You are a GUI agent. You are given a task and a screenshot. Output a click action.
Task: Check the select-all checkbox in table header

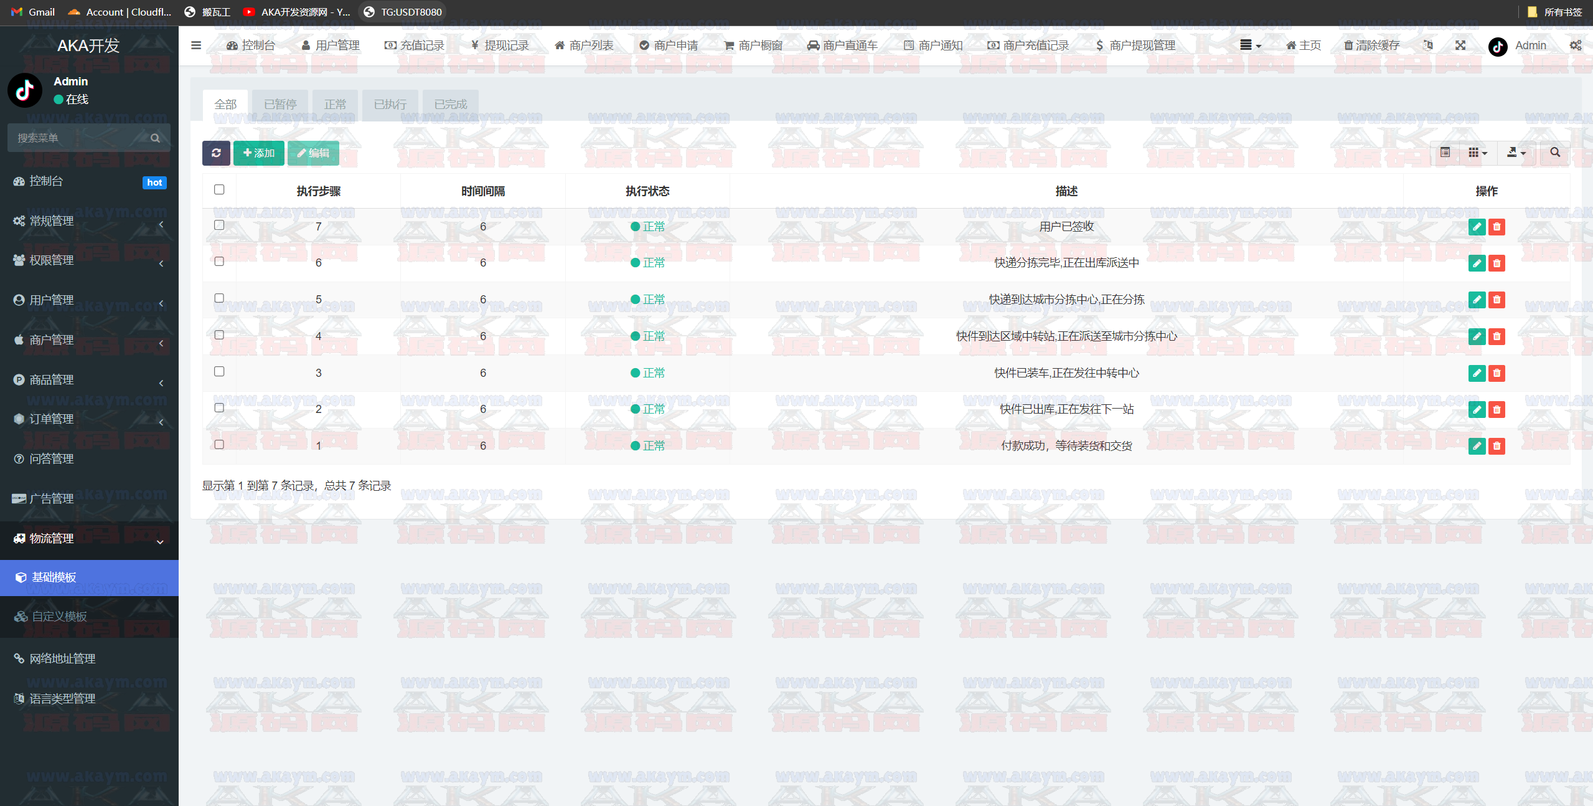coord(219,189)
